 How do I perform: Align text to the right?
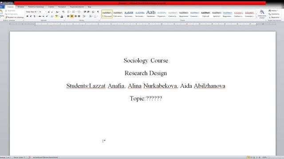75,16
